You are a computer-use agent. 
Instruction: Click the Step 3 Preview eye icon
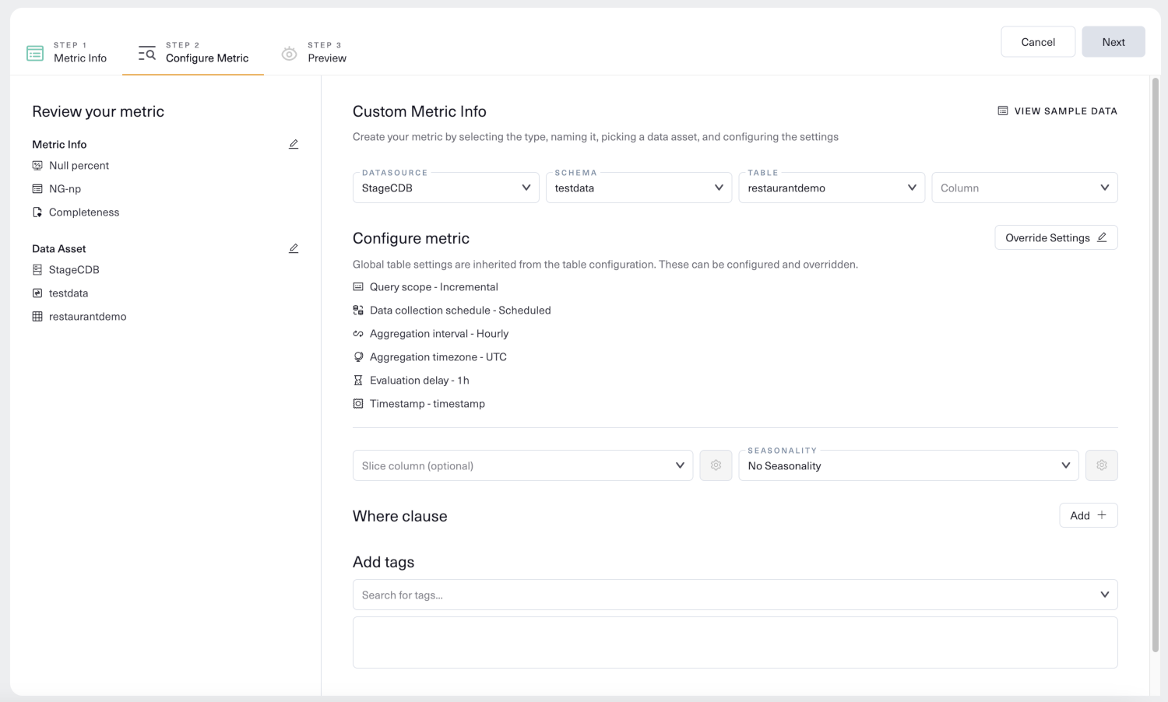289,53
